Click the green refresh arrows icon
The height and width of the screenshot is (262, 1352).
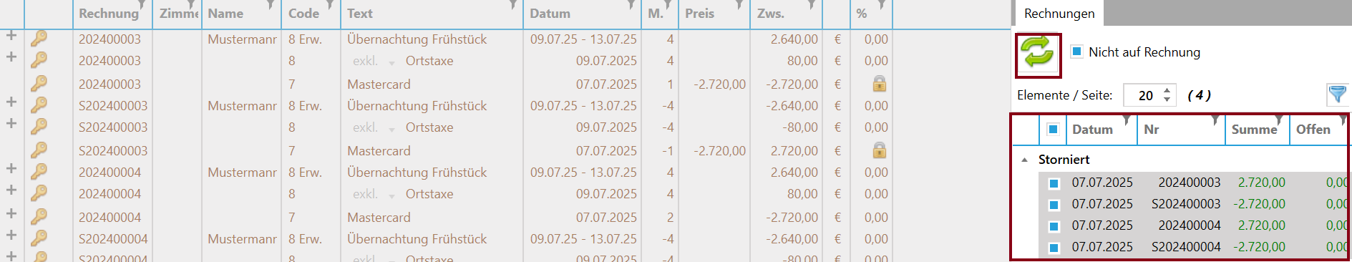click(x=1038, y=55)
